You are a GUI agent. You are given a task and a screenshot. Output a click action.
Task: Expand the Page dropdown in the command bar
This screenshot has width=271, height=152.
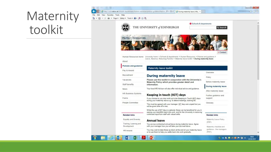click(116, 18)
